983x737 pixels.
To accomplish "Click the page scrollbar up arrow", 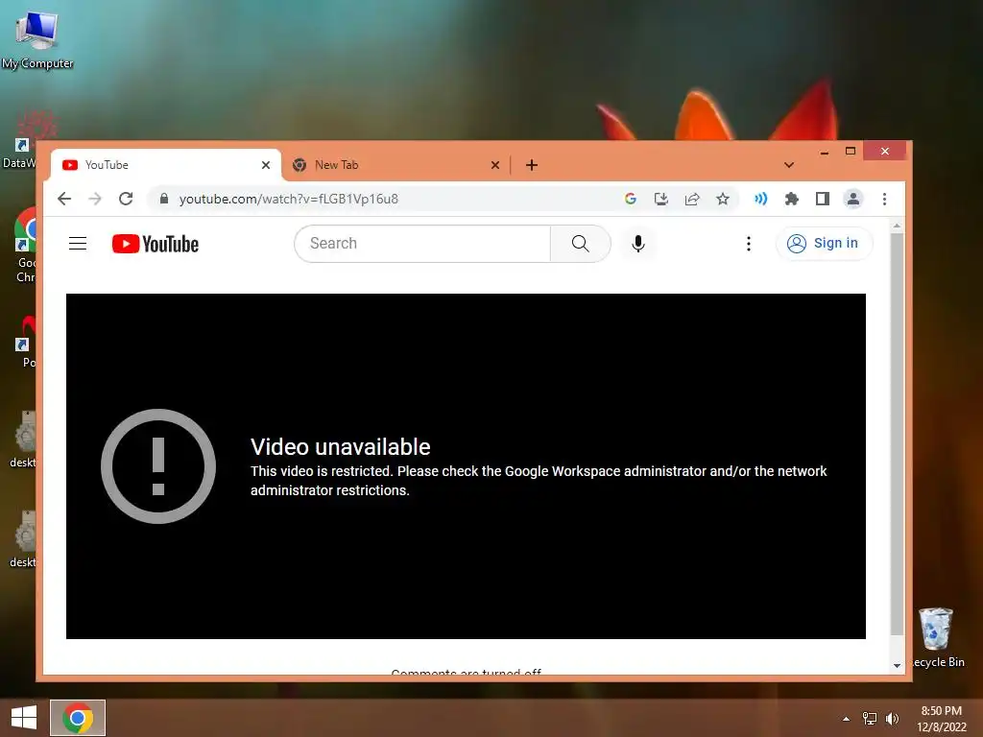I will tap(898, 226).
